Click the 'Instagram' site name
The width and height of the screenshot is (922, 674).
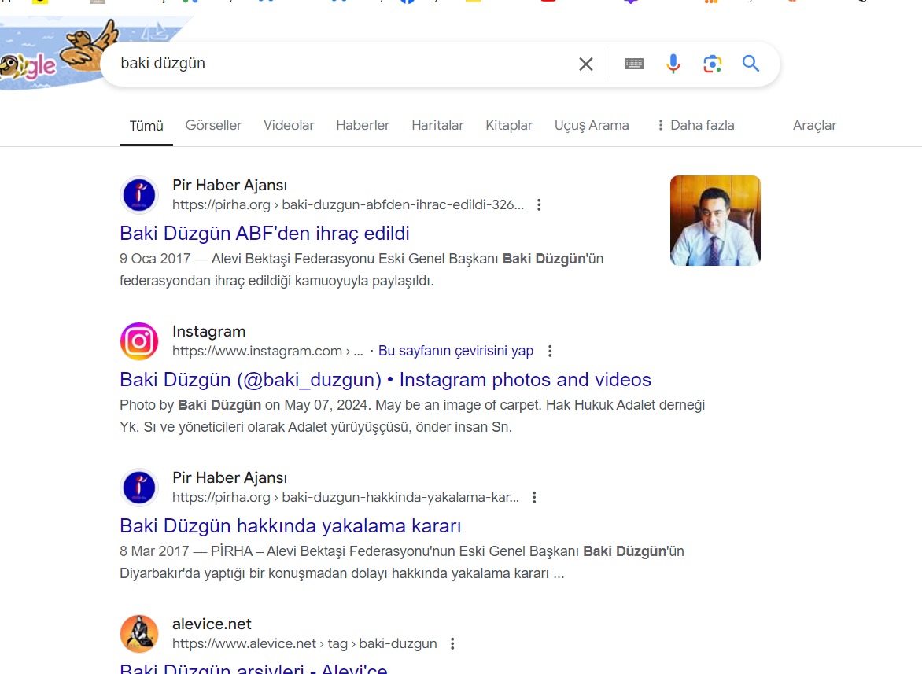208,331
